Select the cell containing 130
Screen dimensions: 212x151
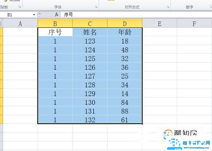90,102
